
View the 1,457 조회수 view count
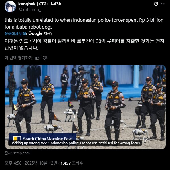(x=72, y=163)
